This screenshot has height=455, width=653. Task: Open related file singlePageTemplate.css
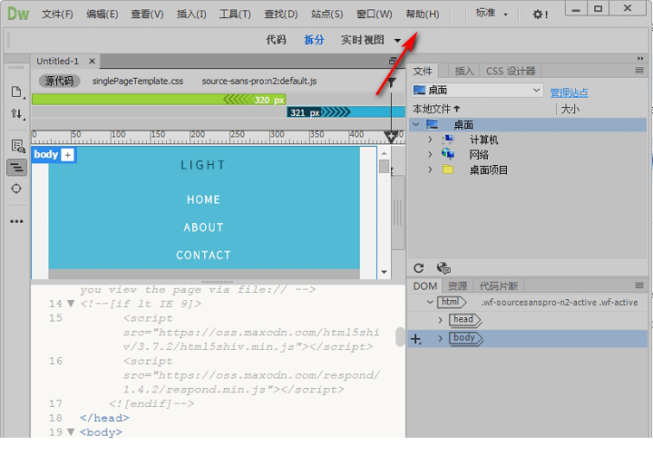(138, 81)
